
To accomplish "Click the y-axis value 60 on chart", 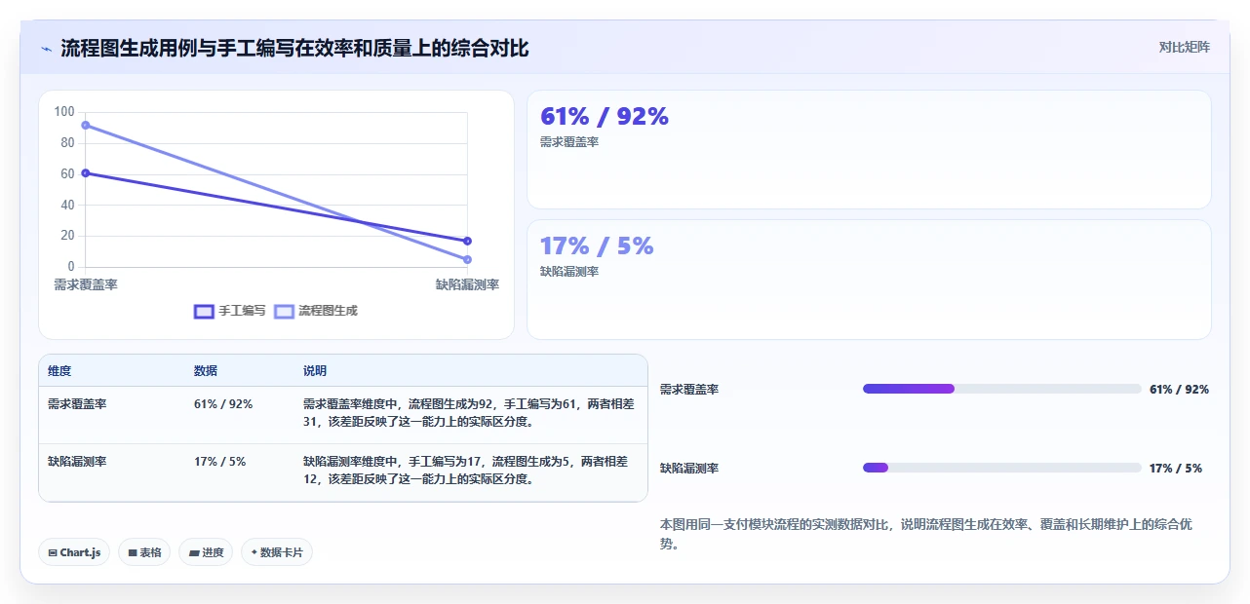I will (x=67, y=173).
